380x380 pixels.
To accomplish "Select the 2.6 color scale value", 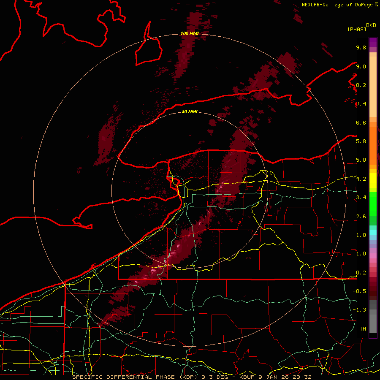I will click(x=361, y=217).
